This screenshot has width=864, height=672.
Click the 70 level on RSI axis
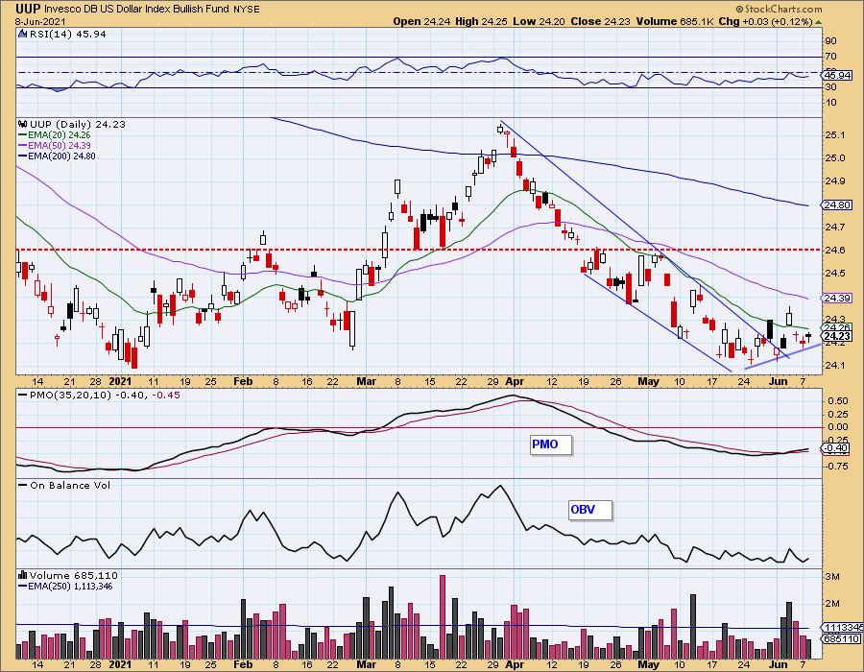point(831,57)
